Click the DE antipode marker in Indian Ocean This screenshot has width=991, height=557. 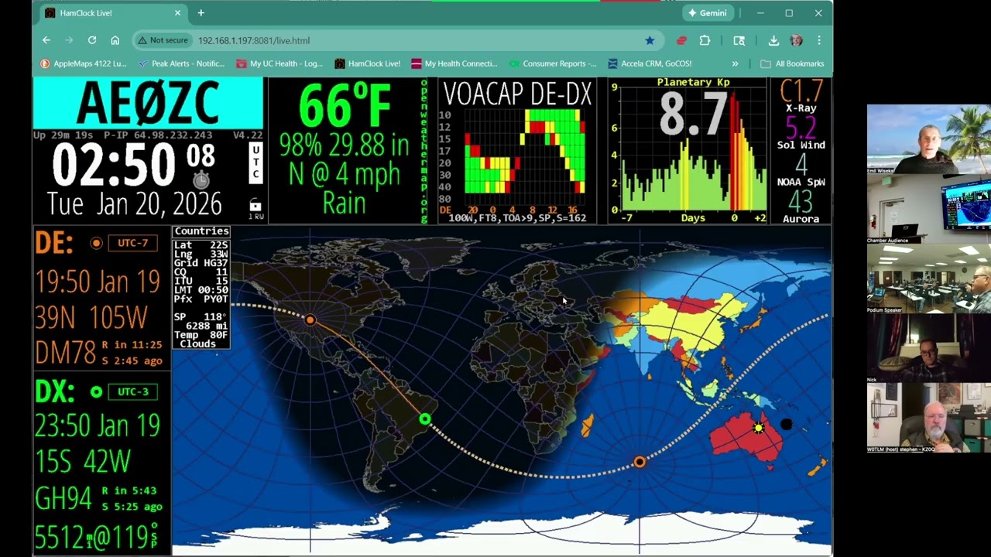coord(640,462)
